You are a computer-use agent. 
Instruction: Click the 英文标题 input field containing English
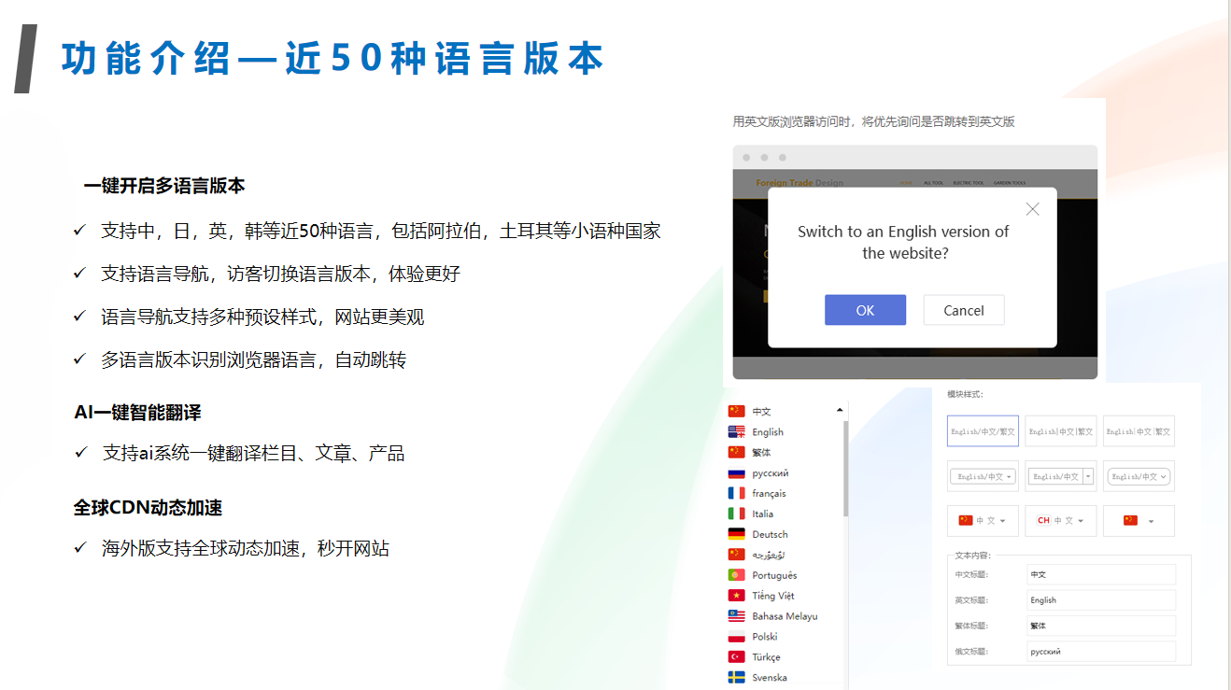point(1100,600)
